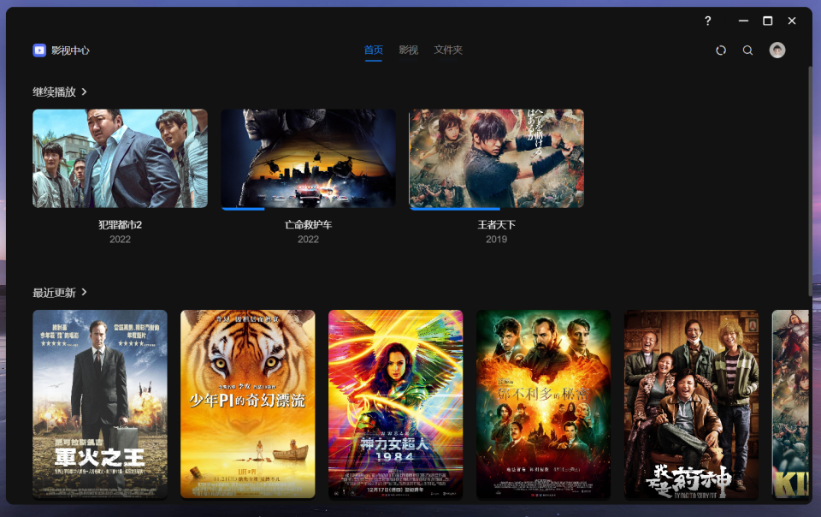
Task: Select the 王者天下 title text
Action: (496, 225)
